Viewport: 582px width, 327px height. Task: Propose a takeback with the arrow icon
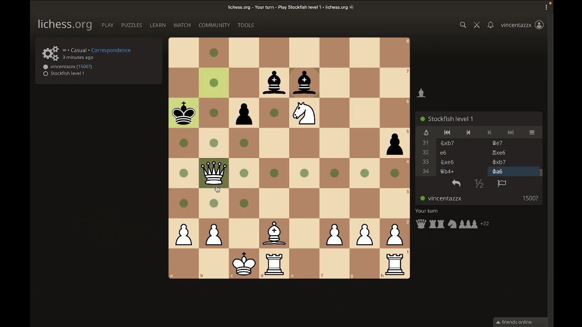(456, 183)
